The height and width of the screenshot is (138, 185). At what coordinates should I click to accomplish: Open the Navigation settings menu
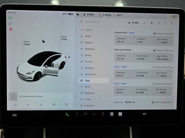tap(90, 74)
